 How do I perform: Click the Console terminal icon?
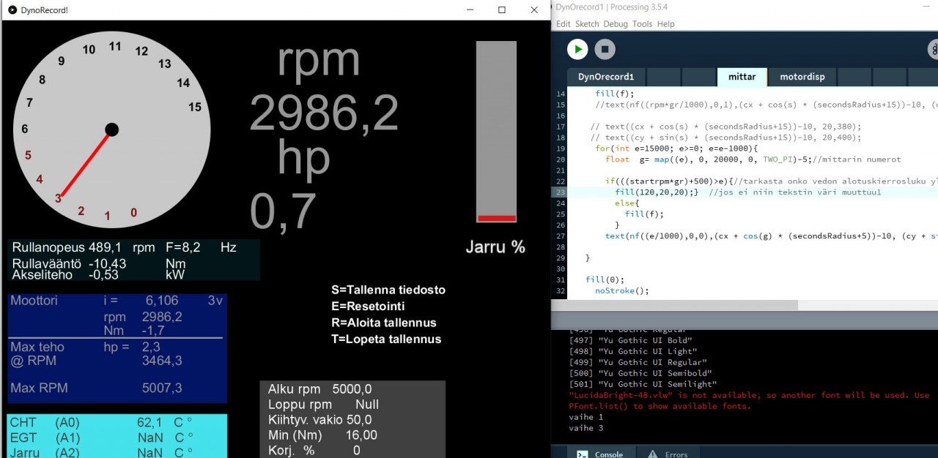pos(581,454)
